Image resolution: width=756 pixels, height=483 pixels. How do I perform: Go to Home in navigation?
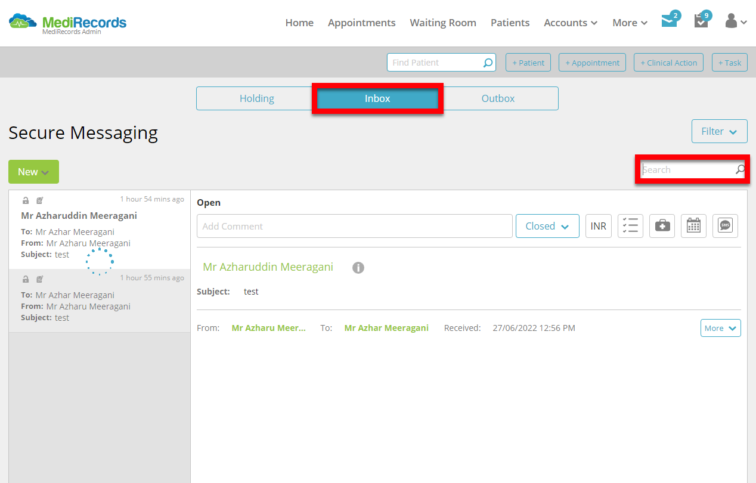point(299,23)
